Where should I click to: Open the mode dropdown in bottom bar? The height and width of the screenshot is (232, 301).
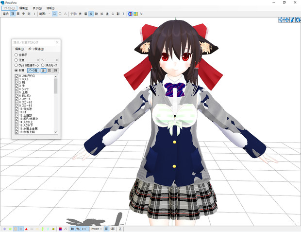(96, 229)
